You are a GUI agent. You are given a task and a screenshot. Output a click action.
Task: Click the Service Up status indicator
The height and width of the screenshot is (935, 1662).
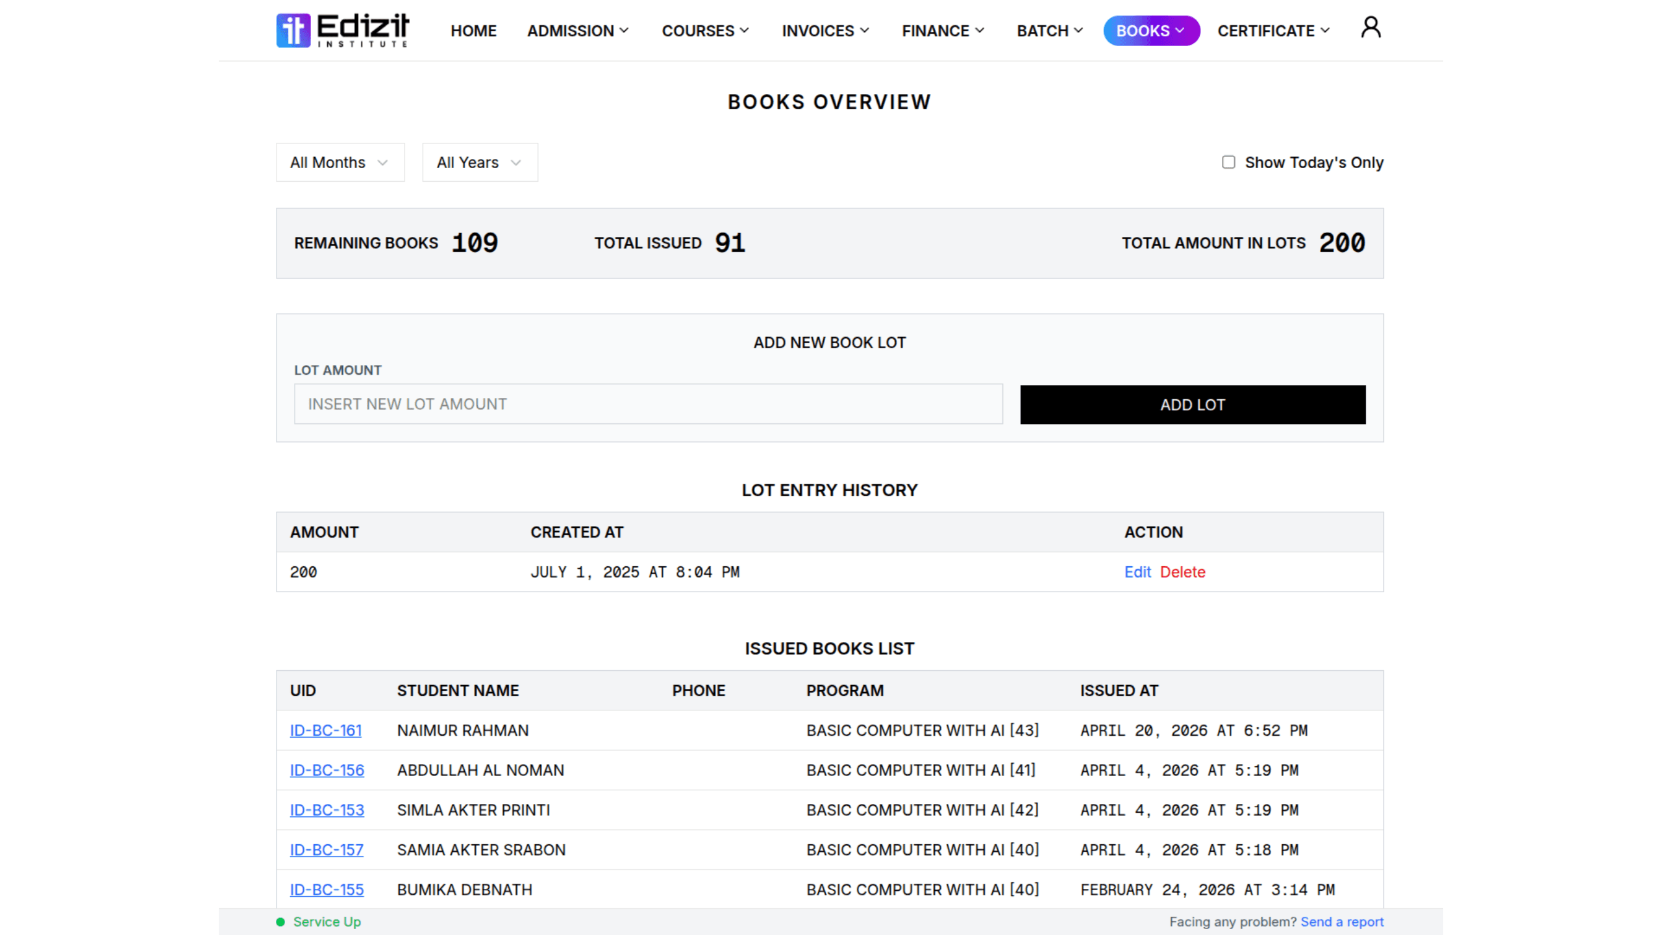click(318, 922)
